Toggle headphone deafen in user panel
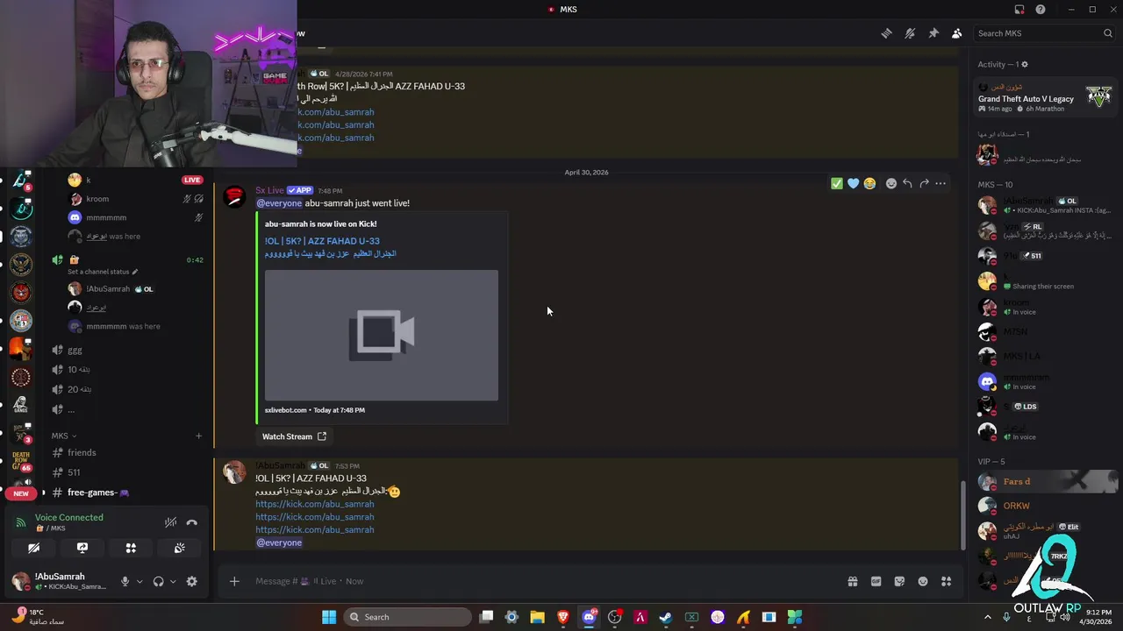1123x631 pixels. pyautogui.click(x=158, y=581)
